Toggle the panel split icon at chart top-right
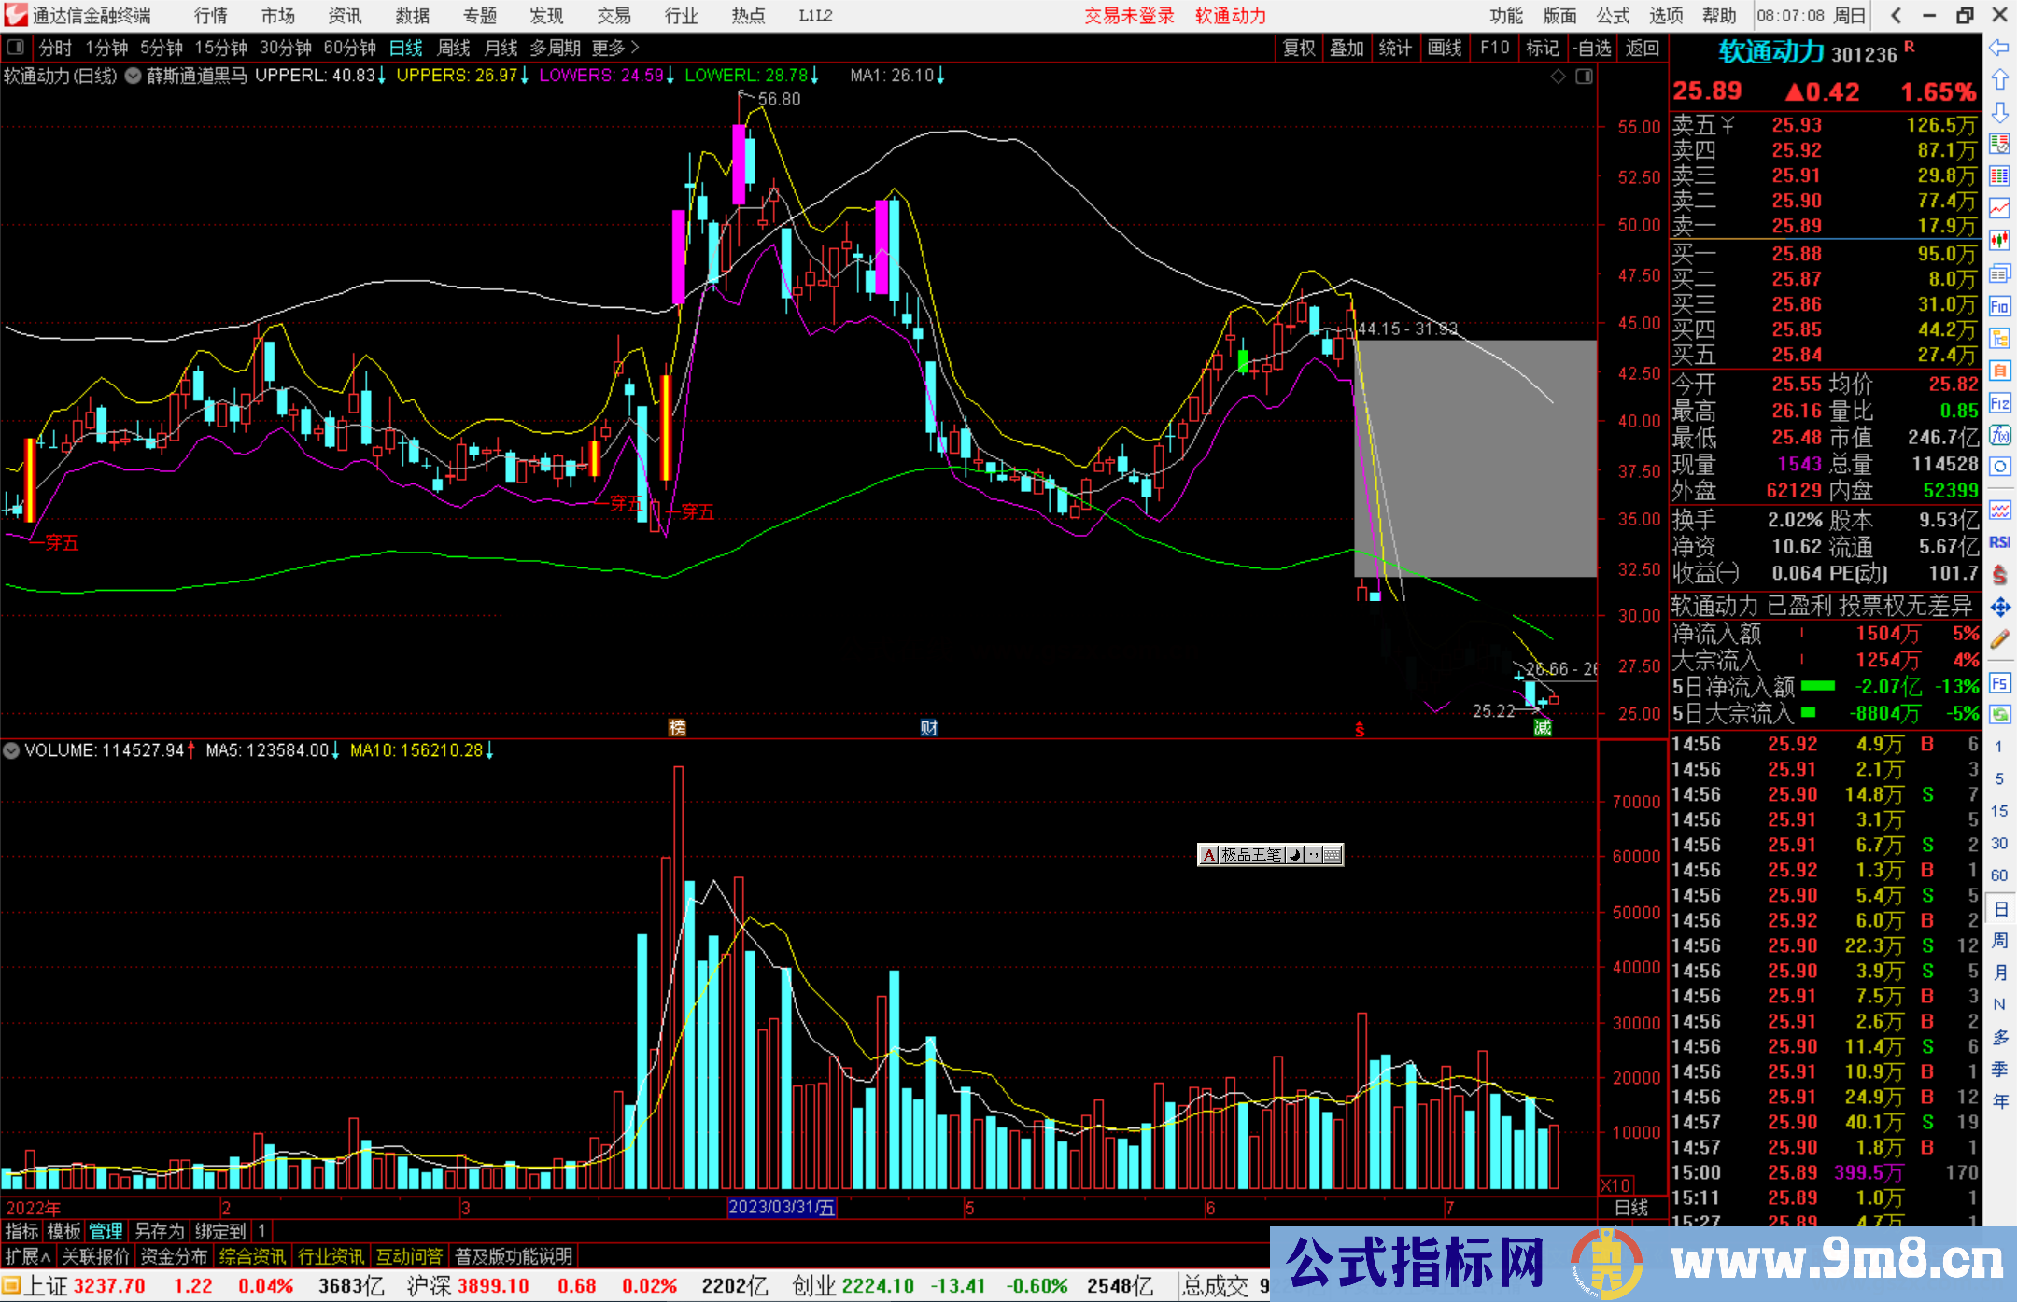 point(1584,77)
